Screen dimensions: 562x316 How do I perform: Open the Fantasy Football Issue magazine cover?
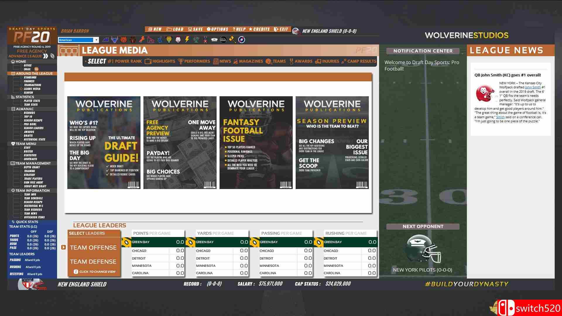click(256, 142)
